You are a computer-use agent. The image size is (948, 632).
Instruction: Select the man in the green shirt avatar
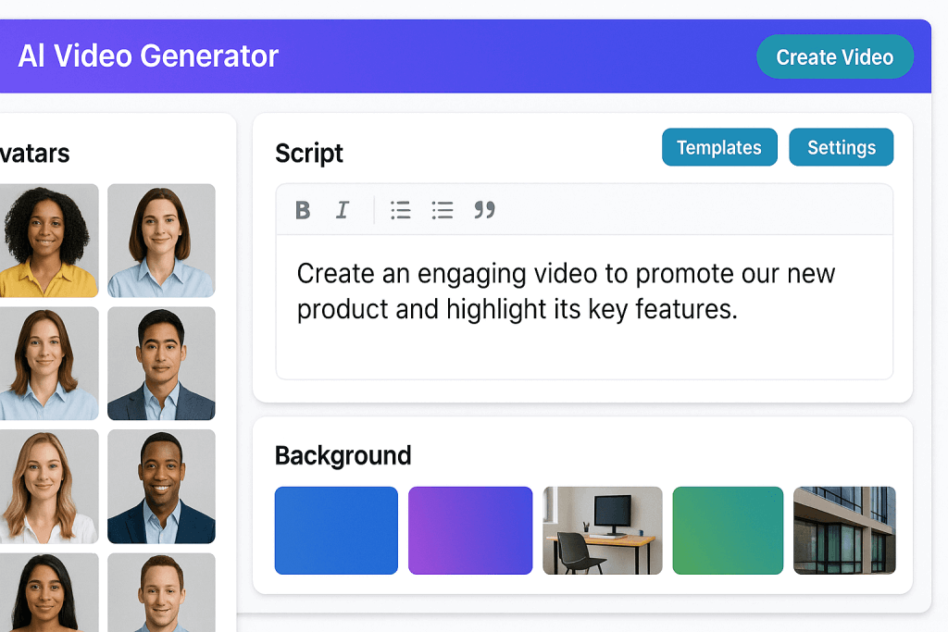(161, 601)
